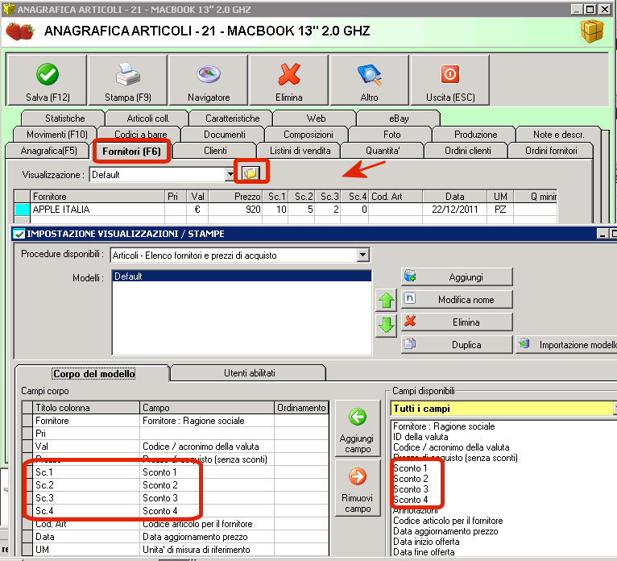Click the Uscita (ESC) exit button
The image size is (617, 561).
pos(449,81)
